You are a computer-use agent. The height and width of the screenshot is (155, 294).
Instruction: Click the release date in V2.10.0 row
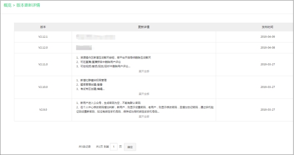click(x=268, y=87)
